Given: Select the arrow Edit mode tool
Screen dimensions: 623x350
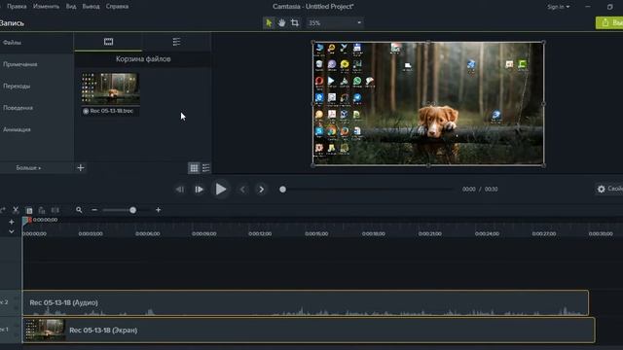Looking at the screenshot, I should click(x=269, y=23).
